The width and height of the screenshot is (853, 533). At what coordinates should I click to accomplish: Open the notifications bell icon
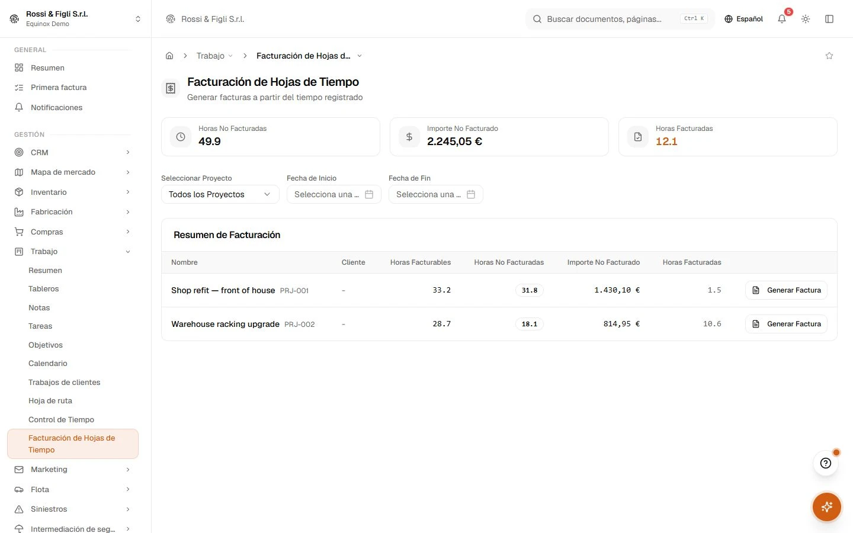point(782,19)
